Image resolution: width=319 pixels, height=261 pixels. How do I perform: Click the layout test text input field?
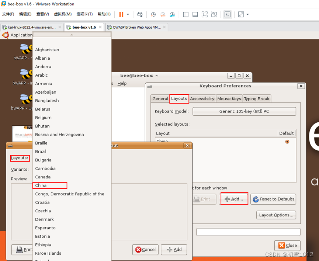point(248,232)
